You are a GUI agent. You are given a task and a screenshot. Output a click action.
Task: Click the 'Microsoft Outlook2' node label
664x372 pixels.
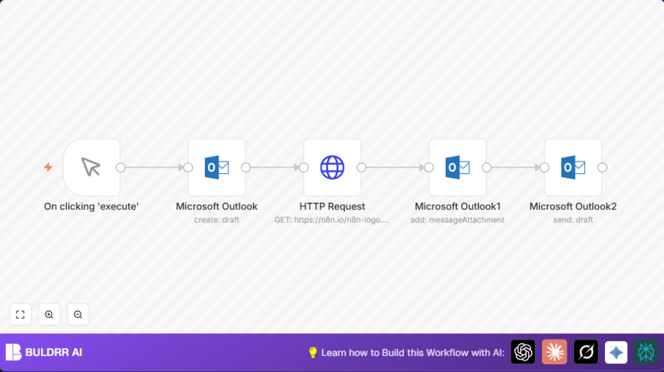coord(573,207)
